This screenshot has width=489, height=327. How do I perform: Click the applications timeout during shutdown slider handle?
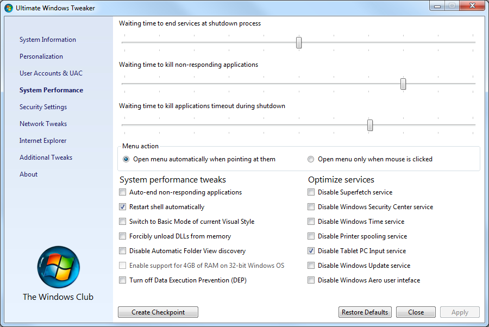point(370,125)
